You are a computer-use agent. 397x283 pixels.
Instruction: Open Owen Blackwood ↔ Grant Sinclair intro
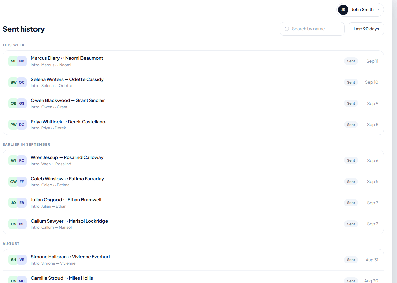193,103
